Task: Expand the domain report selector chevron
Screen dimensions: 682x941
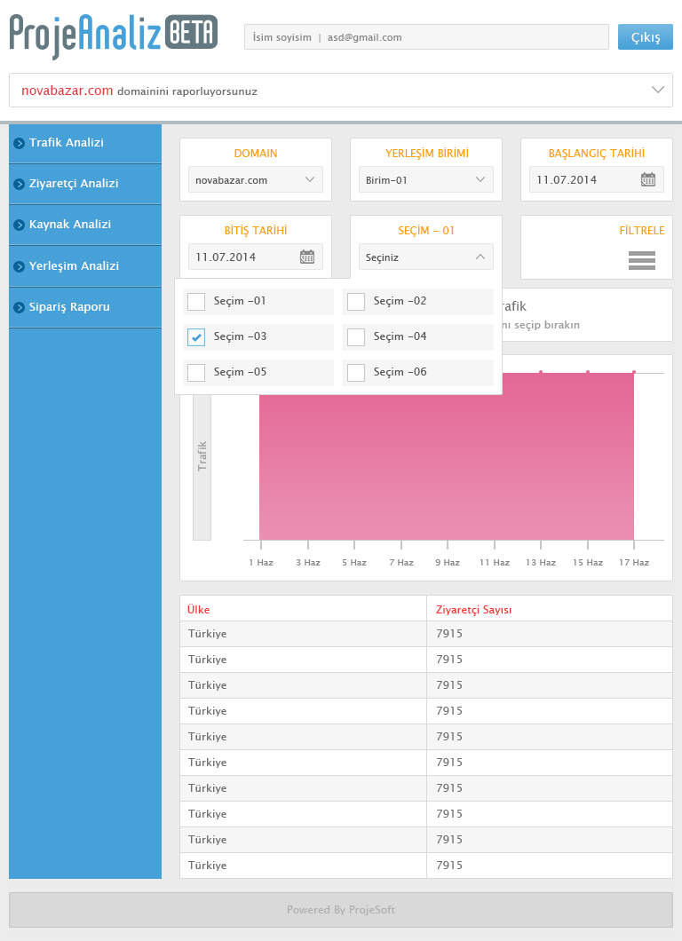Action: (x=658, y=90)
